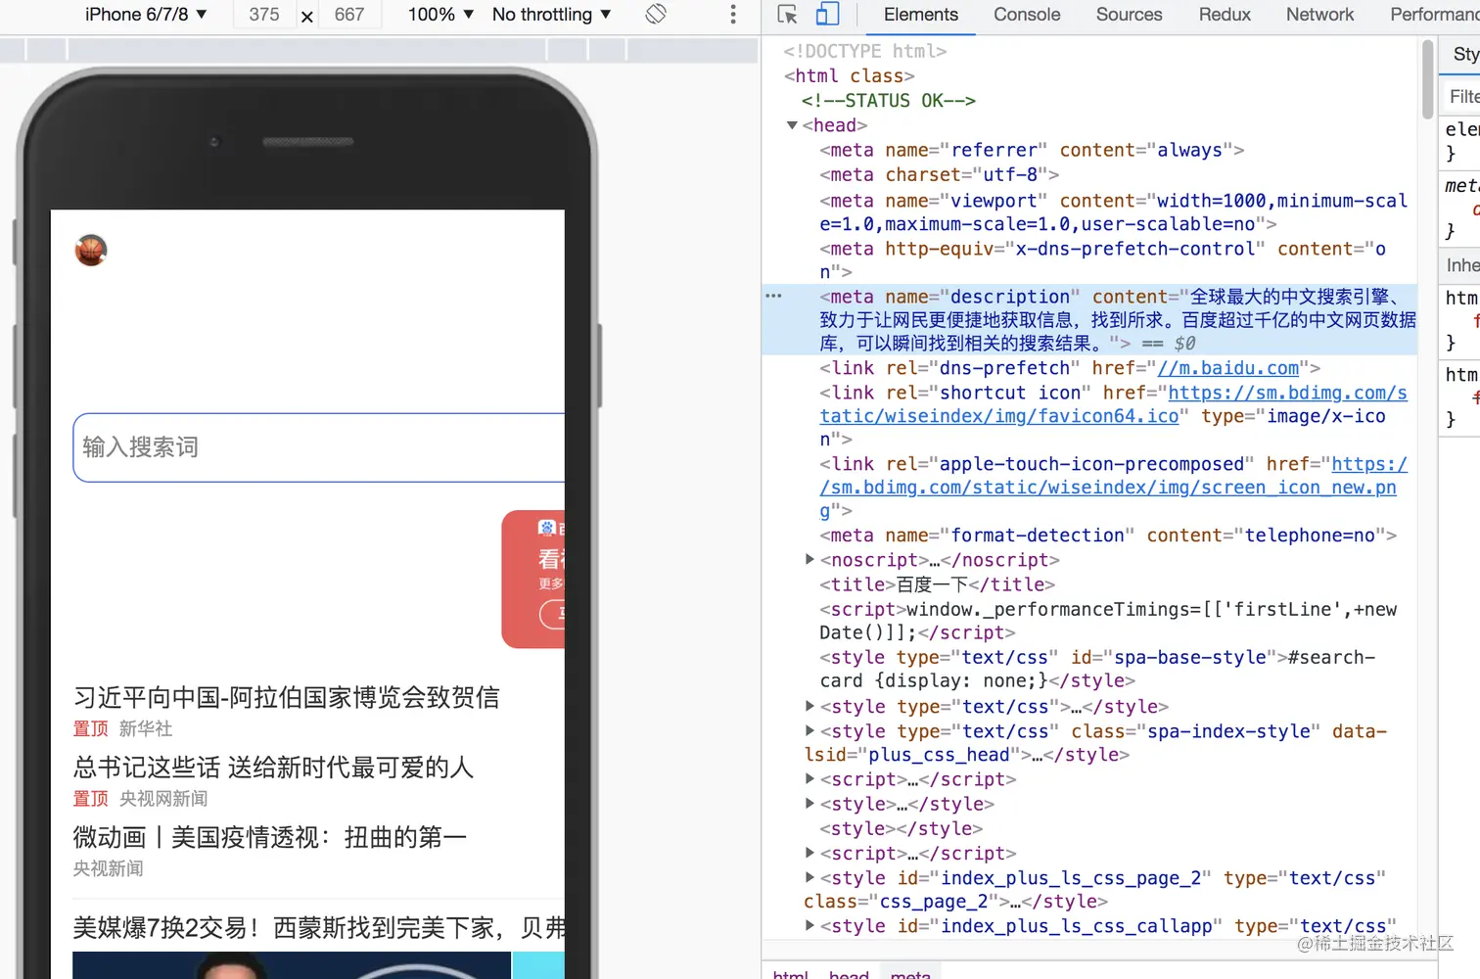Click the 新华社 source label
Viewport: 1480px width, 979px height.
pos(146,728)
